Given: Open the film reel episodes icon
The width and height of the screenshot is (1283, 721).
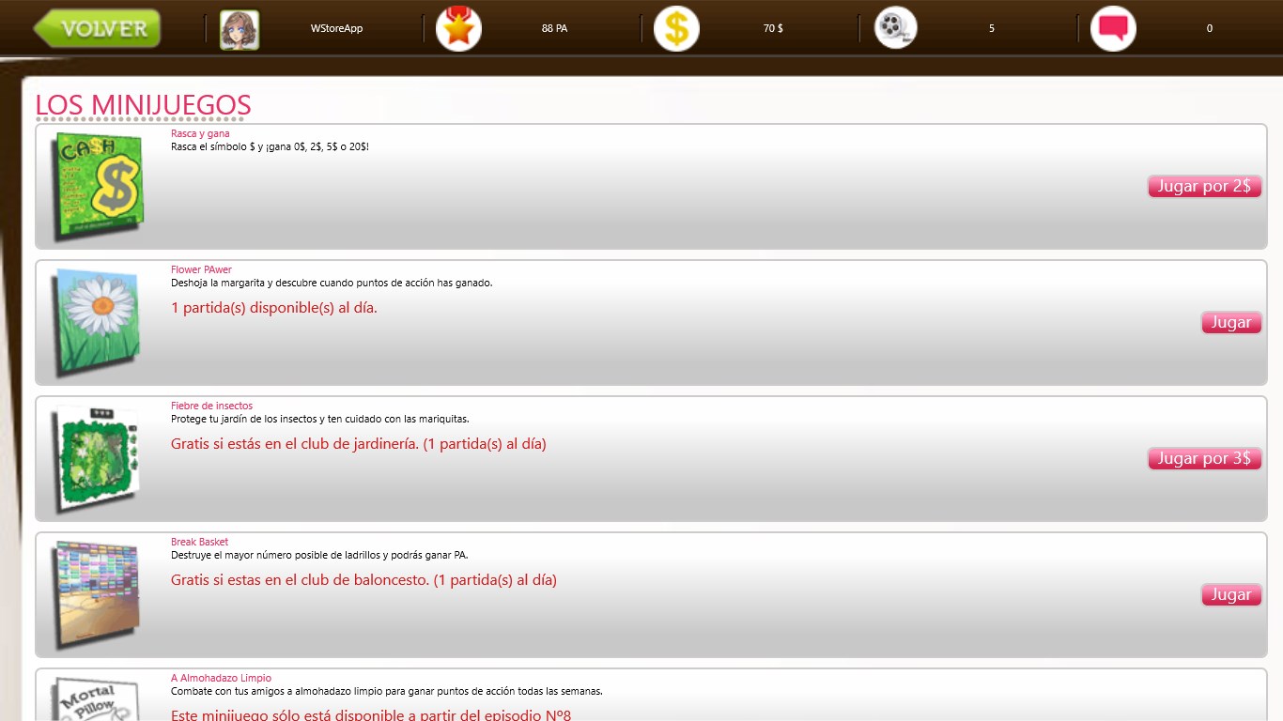Looking at the screenshot, I should tap(895, 29).
